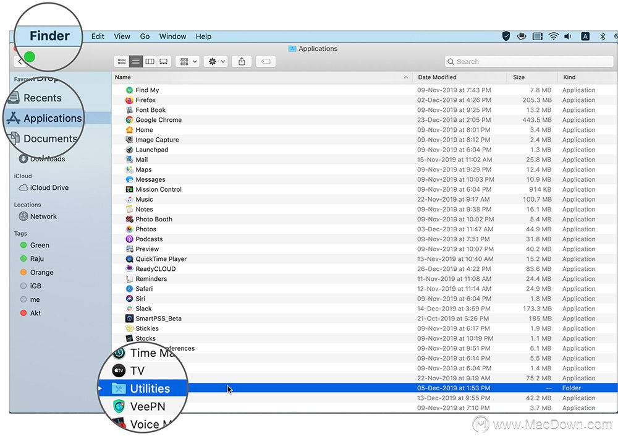Expand the Utilities folder disclosure triangle
This screenshot has height=436, width=618.
100,388
